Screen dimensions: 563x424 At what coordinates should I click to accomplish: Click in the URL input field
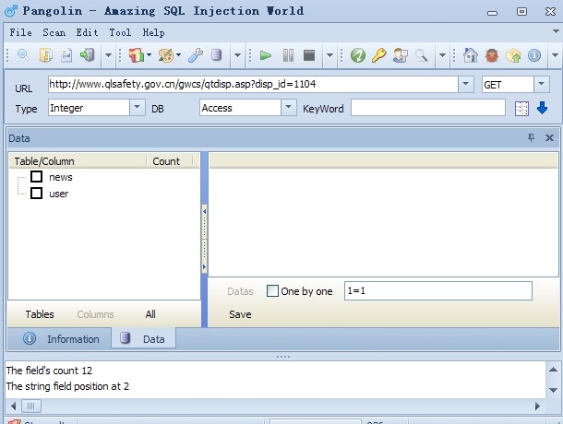pos(253,84)
